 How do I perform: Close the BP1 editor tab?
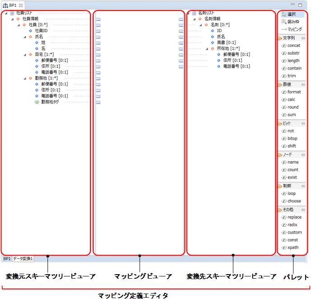[21, 5]
